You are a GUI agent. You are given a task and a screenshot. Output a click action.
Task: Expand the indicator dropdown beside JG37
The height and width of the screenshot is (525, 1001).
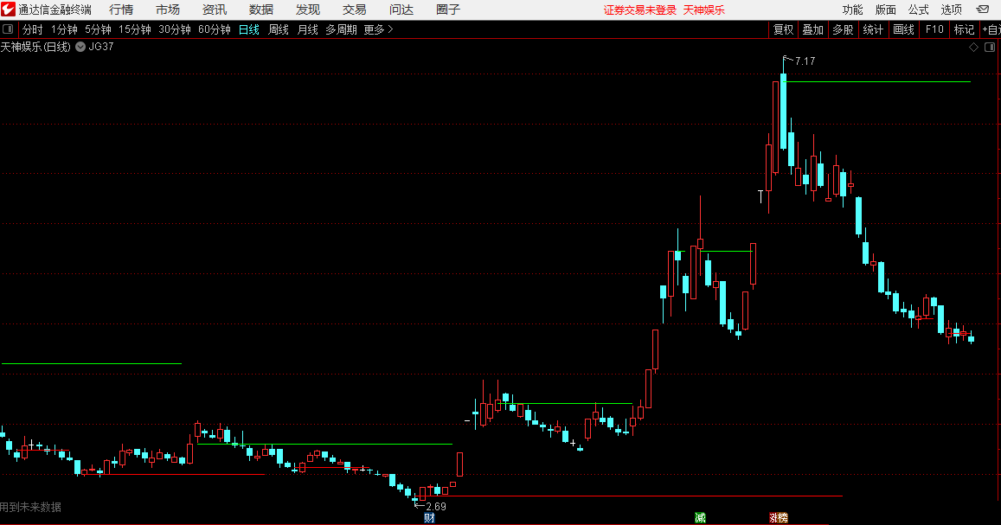tap(80, 47)
